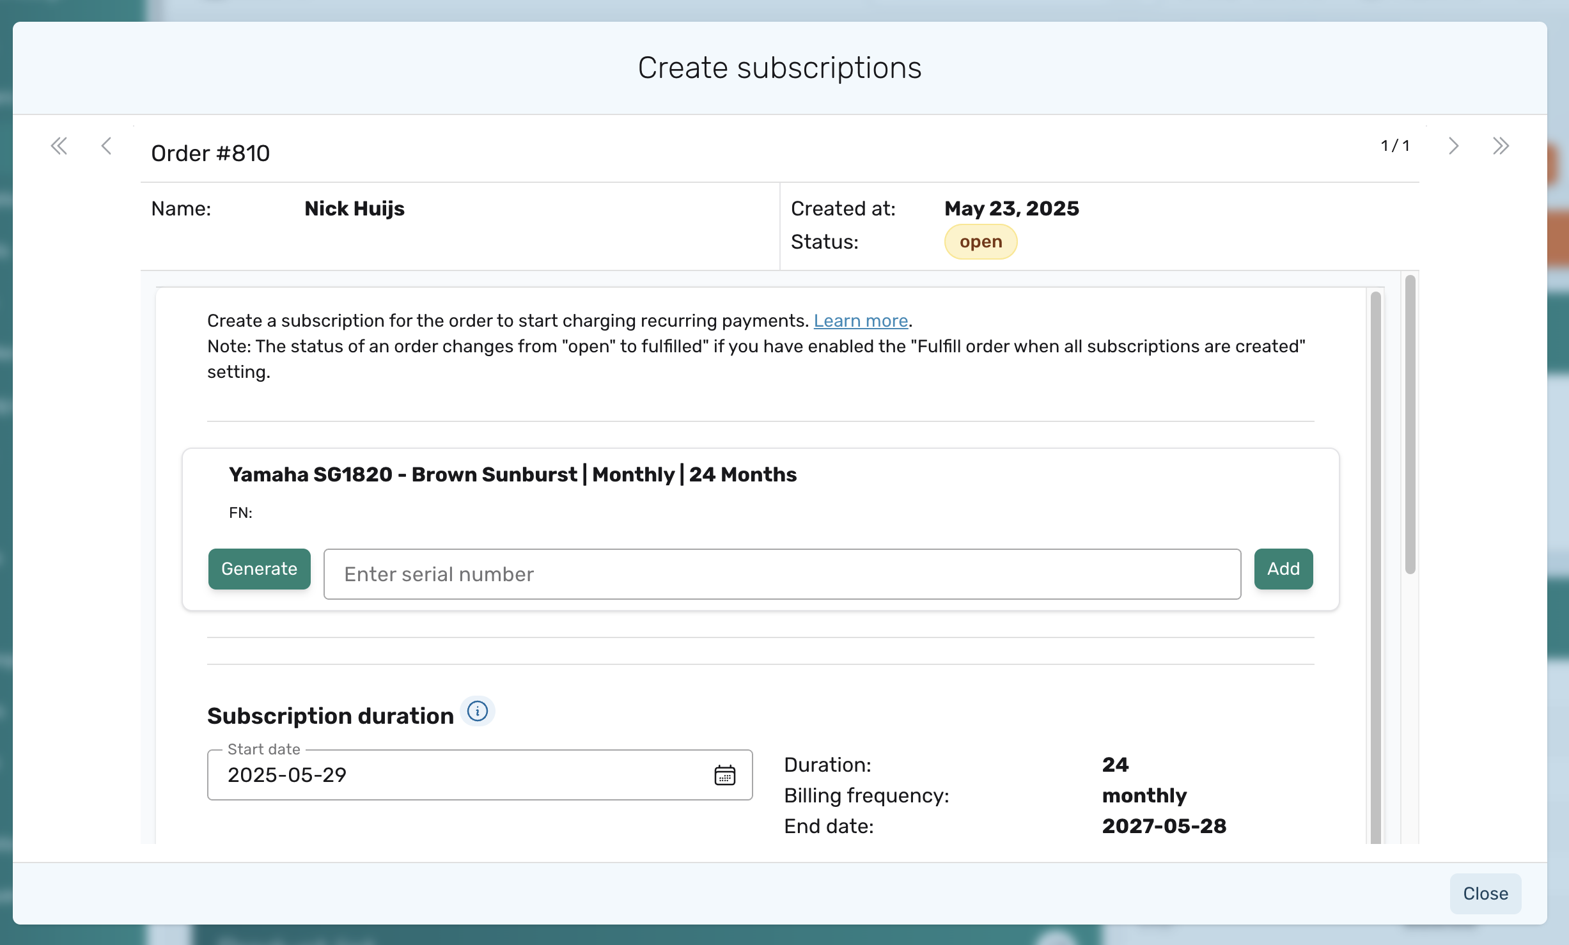The image size is (1569, 945).
Task: Click the Billing frequency value monthly
Action: pos(1144,795)
